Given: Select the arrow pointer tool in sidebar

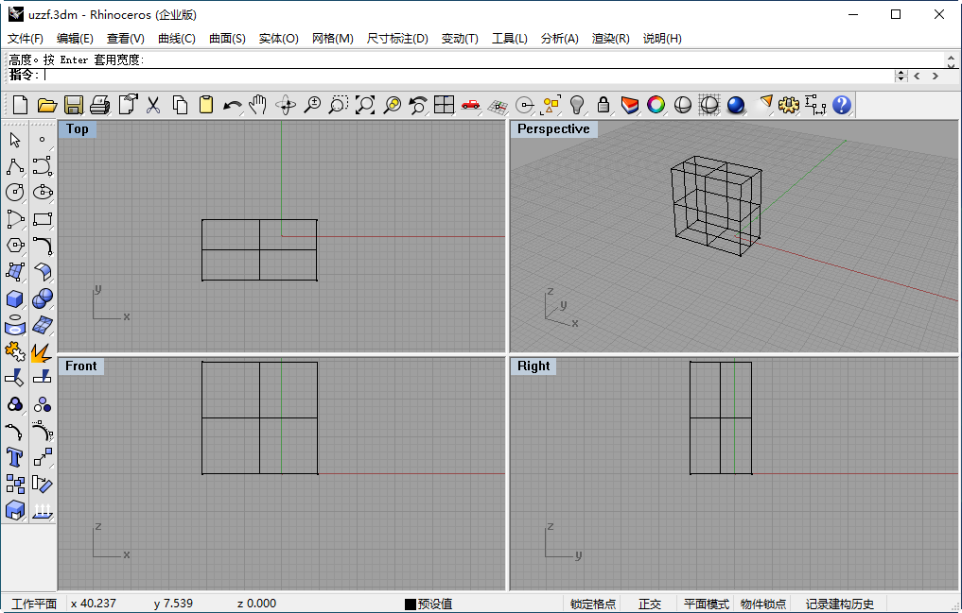Looking at the screenshot, I should [x=15, y=140].
